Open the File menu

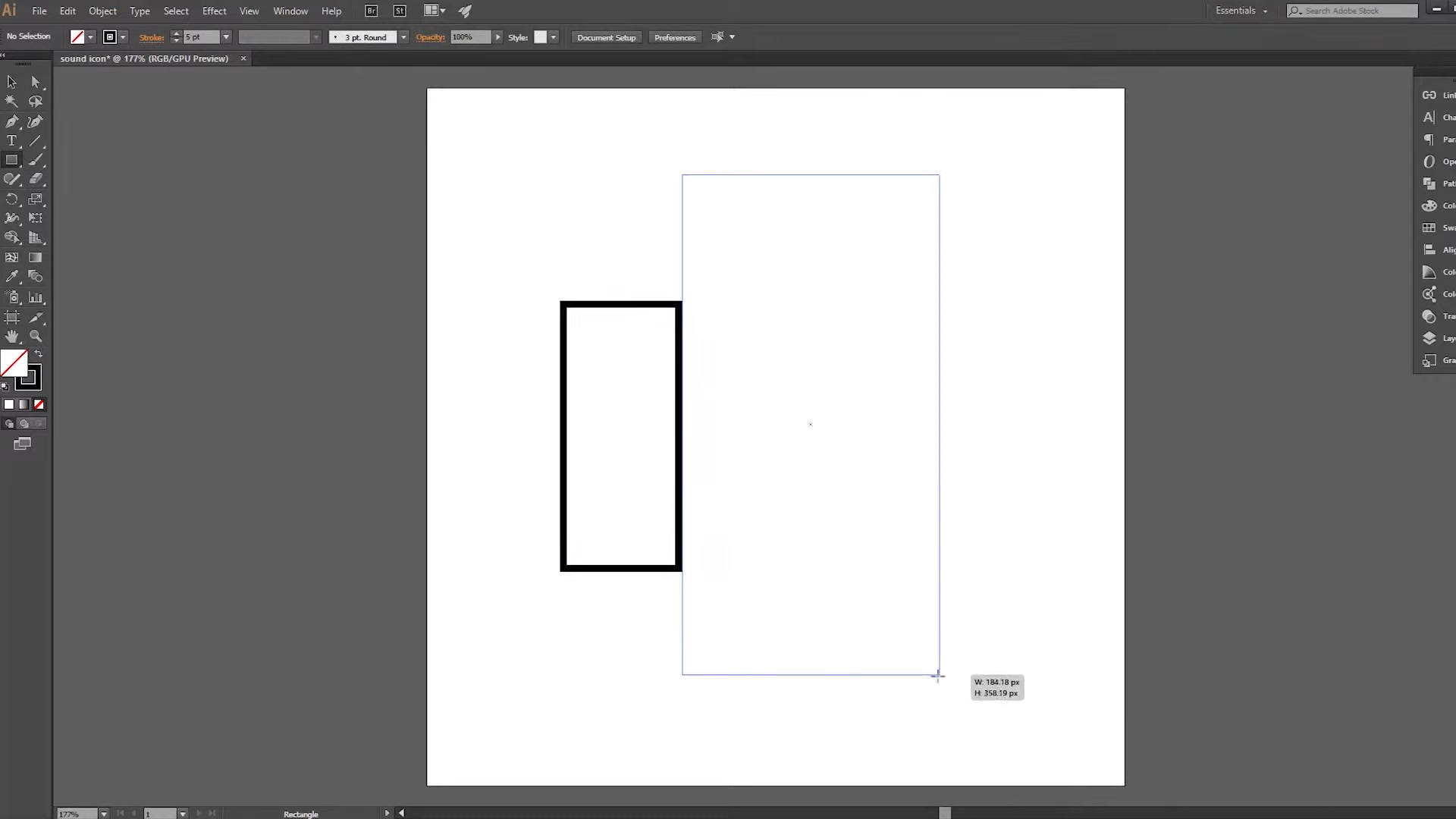[x=39, y=11]
